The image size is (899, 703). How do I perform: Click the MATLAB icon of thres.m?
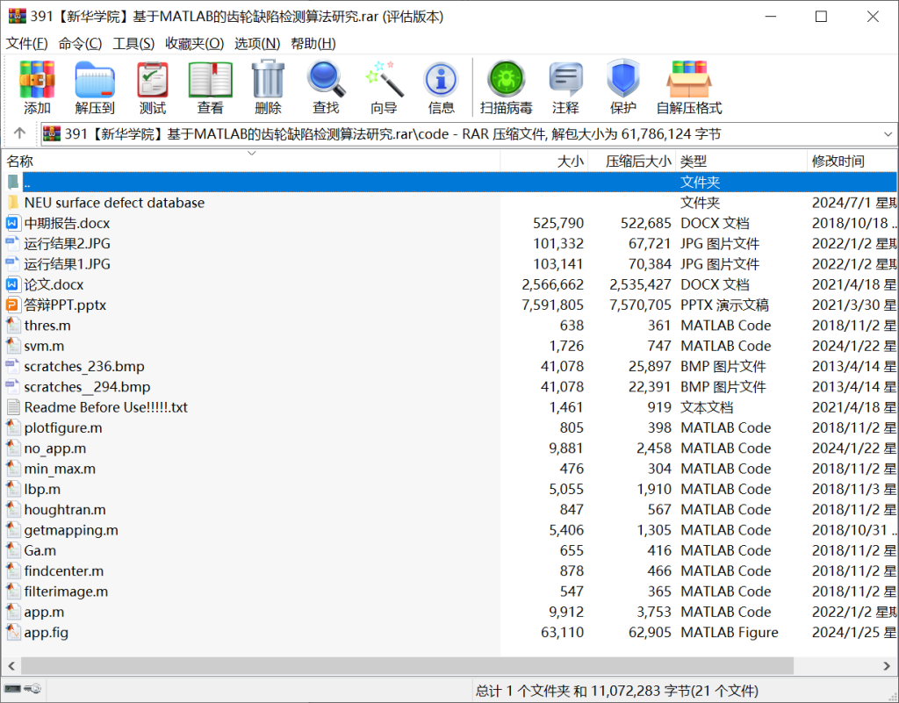coord(12,326)
